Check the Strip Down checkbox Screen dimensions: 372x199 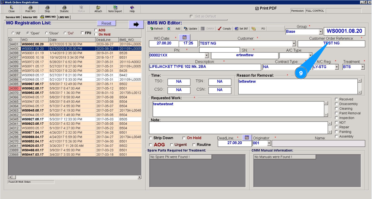click(151, 138)
